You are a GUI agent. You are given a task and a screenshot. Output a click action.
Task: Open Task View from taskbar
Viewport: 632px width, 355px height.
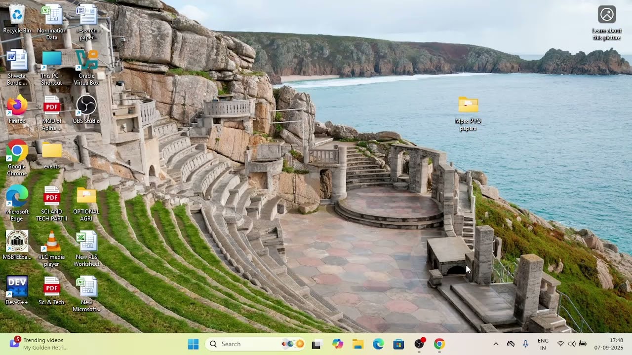tap(316, 344)
